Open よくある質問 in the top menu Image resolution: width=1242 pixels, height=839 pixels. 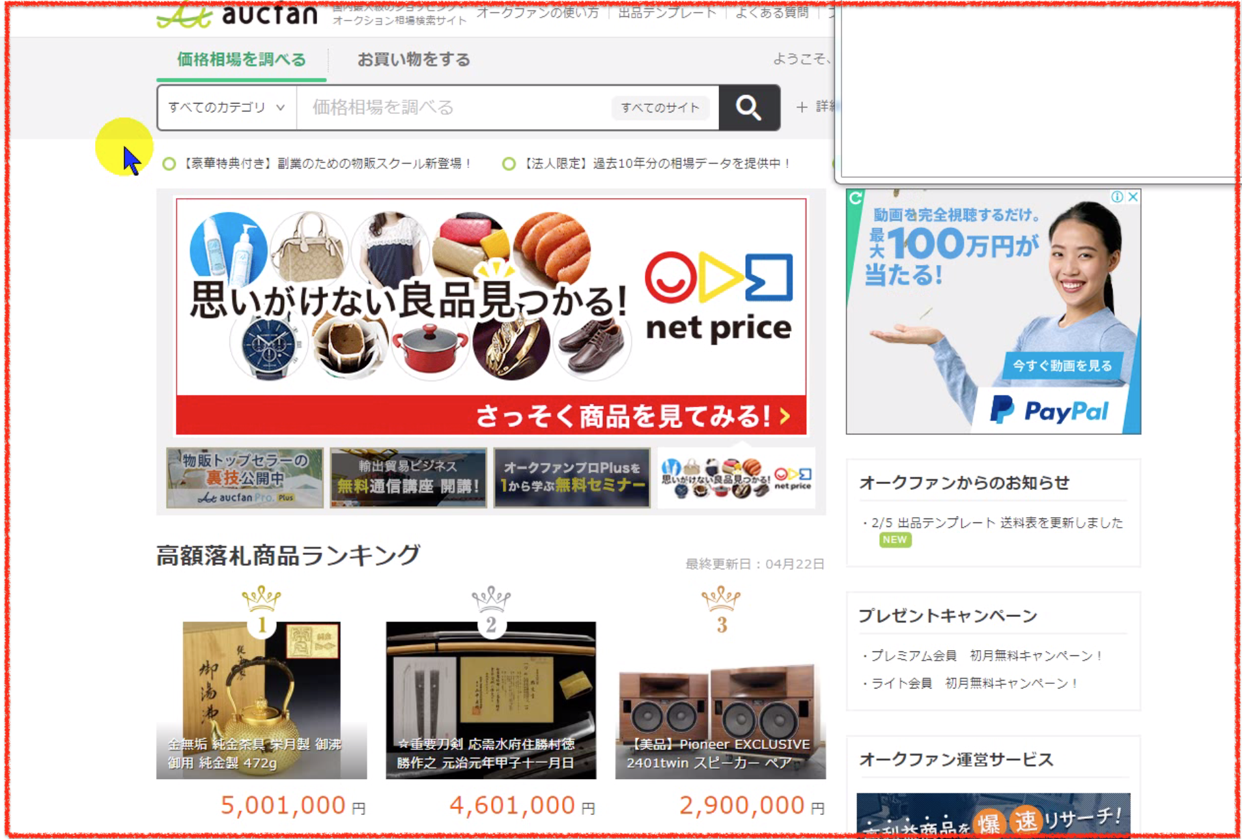(x=772, y=12)
